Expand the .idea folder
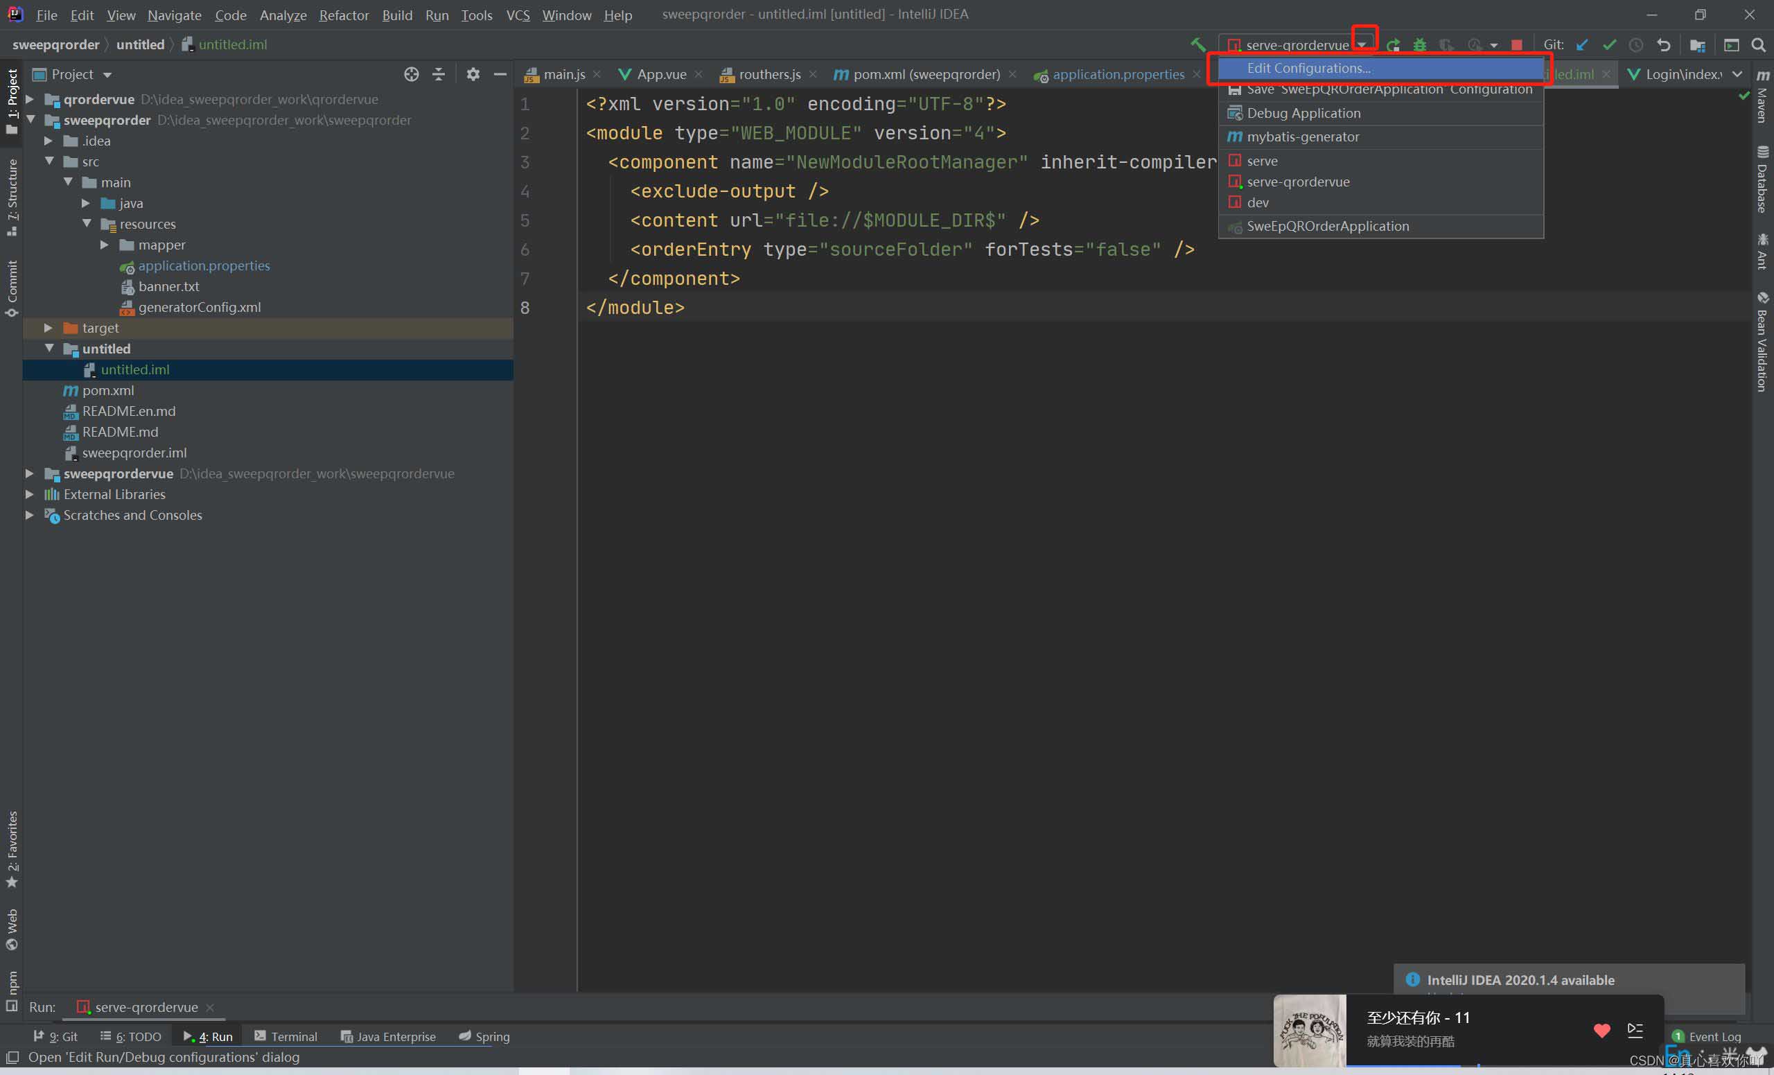 49,141
